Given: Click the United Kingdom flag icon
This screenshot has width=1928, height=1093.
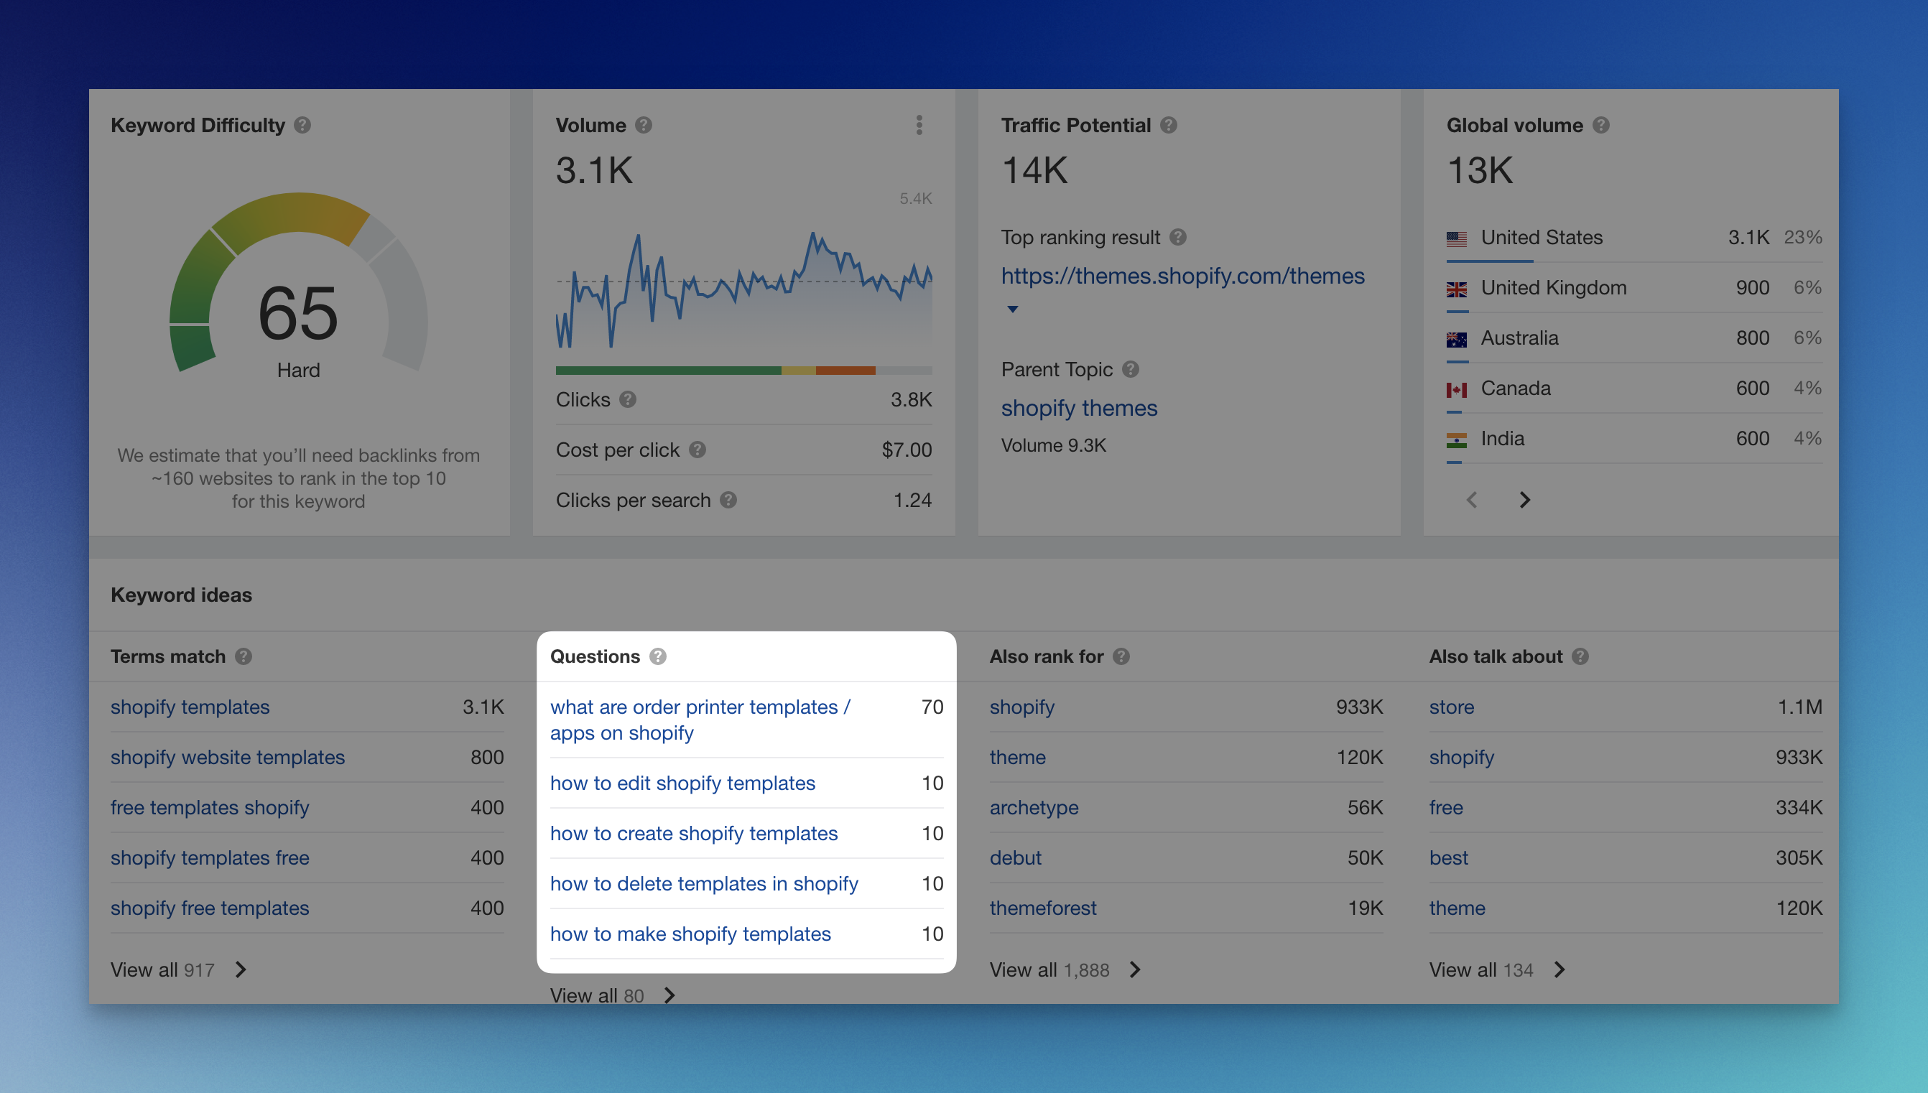Looking at the screenshot, I should 1457,289.
